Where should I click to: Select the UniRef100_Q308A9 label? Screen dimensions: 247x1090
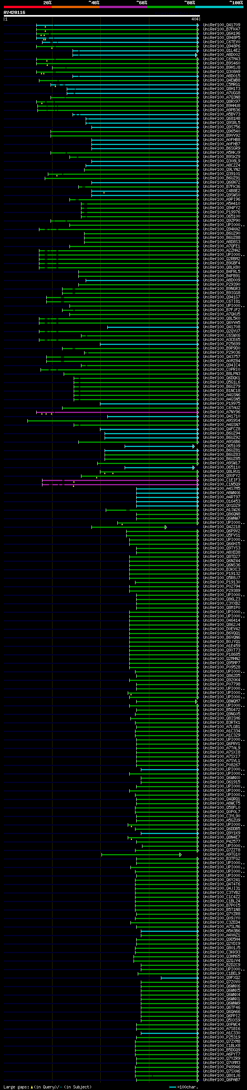pos(221,72)
